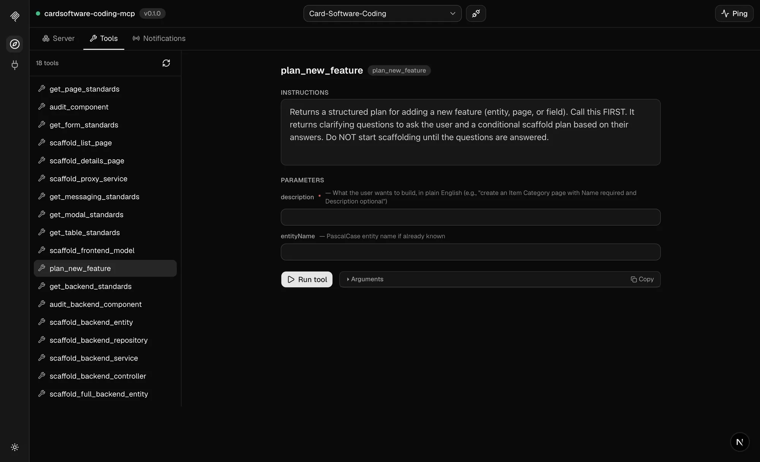Click the plan_new_feature name badge

pyautogui.click(x=399, y=70)
